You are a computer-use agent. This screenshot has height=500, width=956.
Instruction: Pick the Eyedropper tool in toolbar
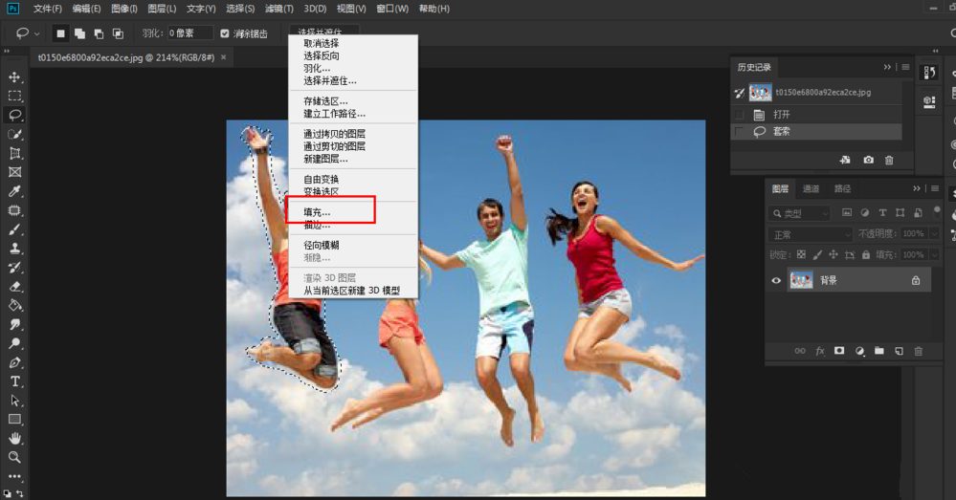point(14,191)
